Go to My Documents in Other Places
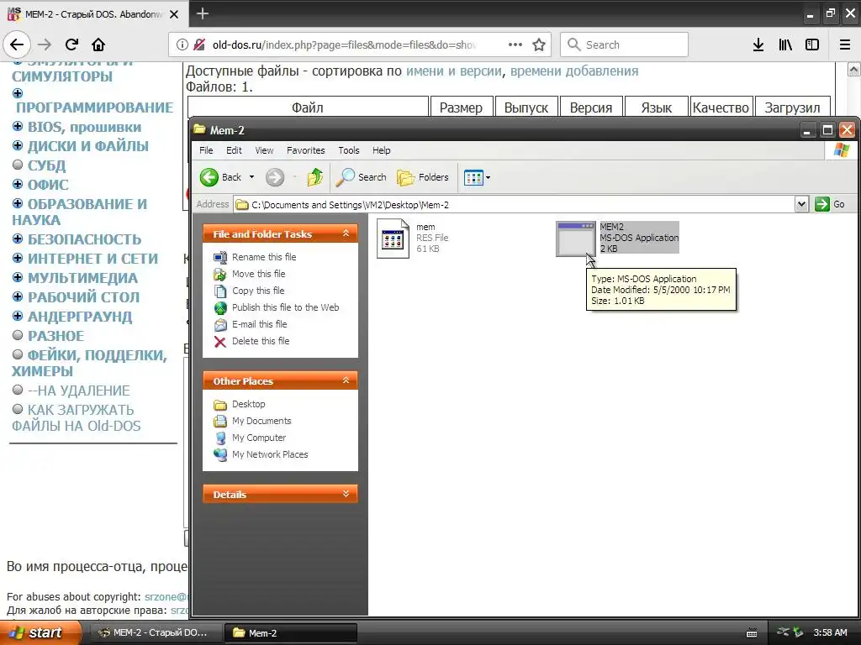 [x=261, y=422]
